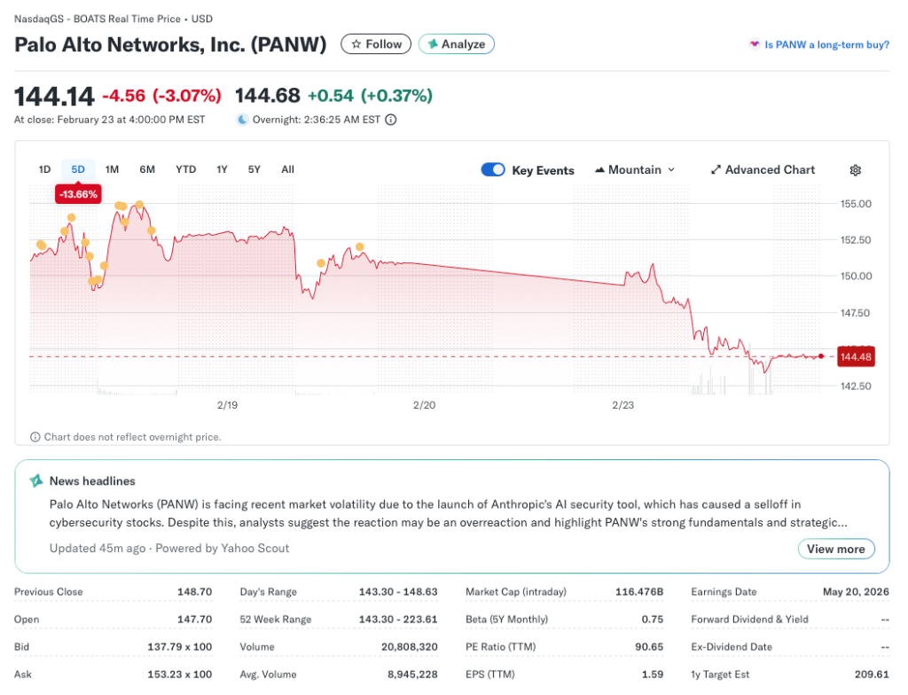
Task: Toggle the Key Events switch off
Action: tap(493, 170)
